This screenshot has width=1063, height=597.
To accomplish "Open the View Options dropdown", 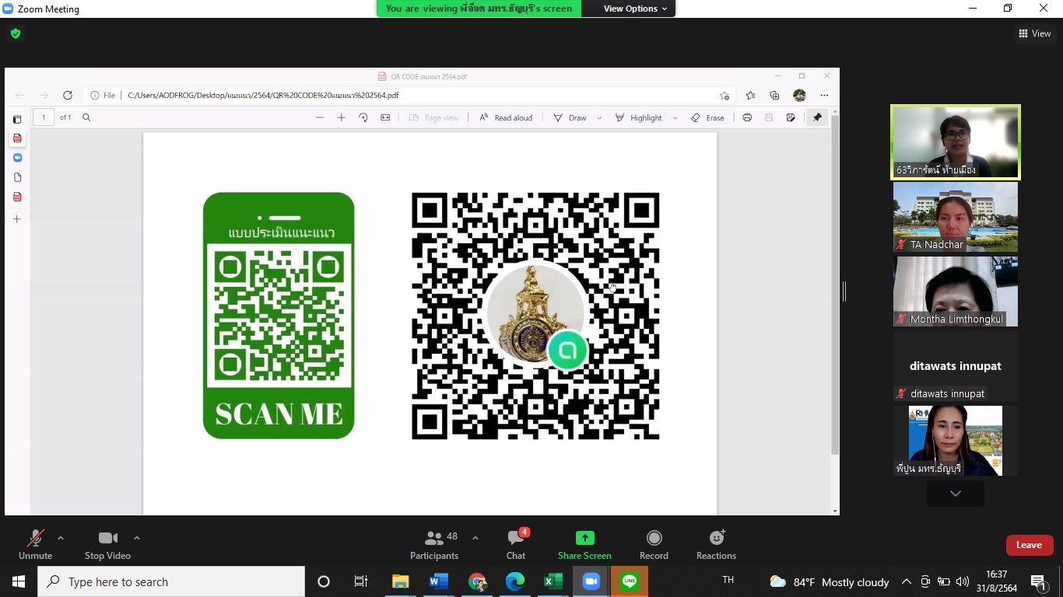I will (635, 9).
